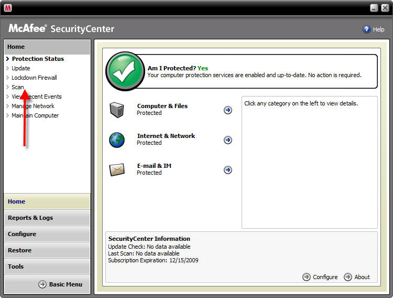Click the E-mail & IM envelope icon
The height and width of the screenshot is (298, 393).
(x=117, y=169)
